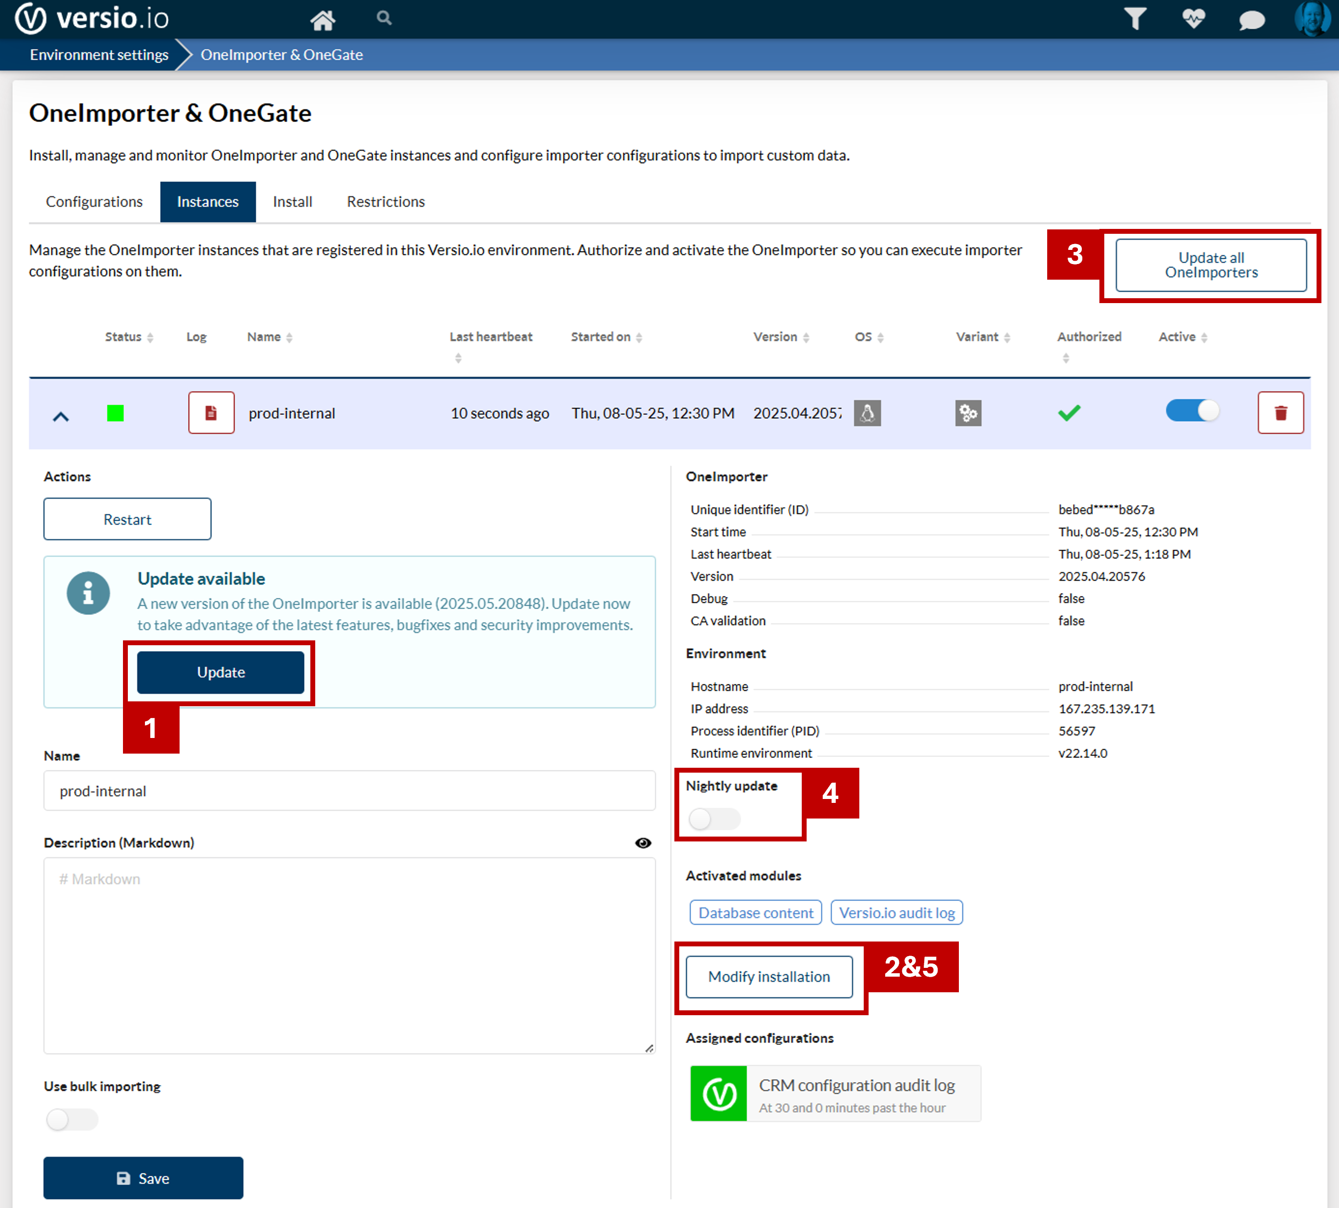Click the blue Update button
Screen dimensions: 1339x1208
coord(221,673)
